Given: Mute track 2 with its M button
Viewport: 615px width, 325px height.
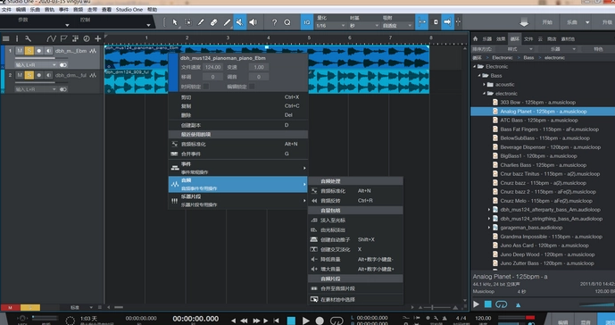Looking at the screenshot, I should coord(20,75).
